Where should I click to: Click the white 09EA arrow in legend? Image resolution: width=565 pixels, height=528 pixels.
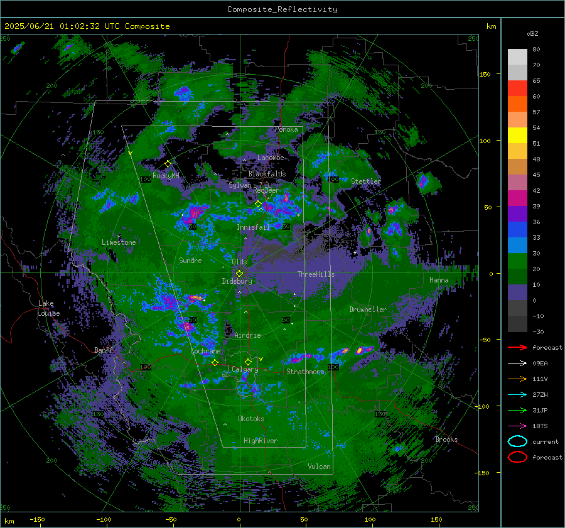click(517, 363)
